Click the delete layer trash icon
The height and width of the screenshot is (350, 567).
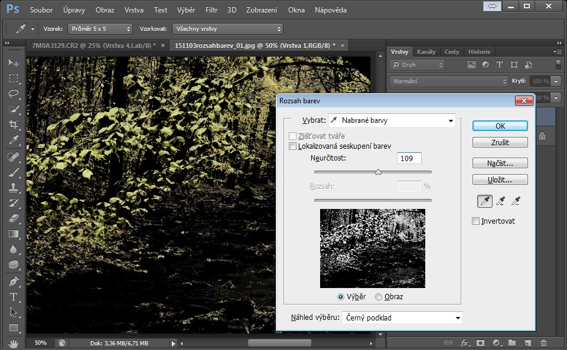click(x=543, y=342)
